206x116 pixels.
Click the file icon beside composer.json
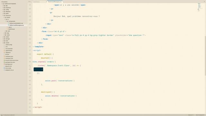tap(4, 56)
